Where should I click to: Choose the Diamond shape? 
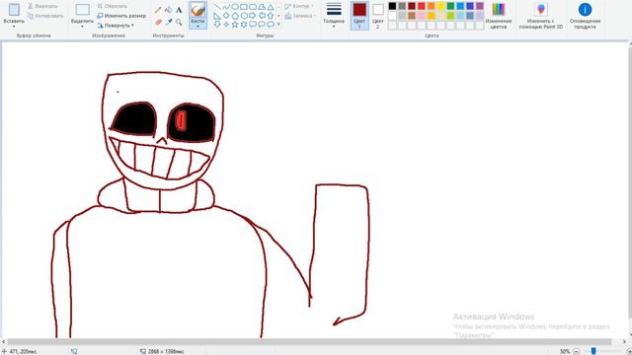point(226,16)
